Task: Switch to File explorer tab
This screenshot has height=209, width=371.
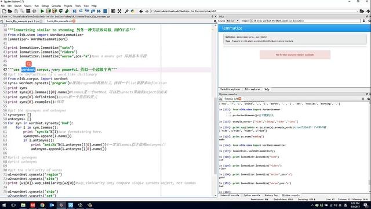Action: 252,89
